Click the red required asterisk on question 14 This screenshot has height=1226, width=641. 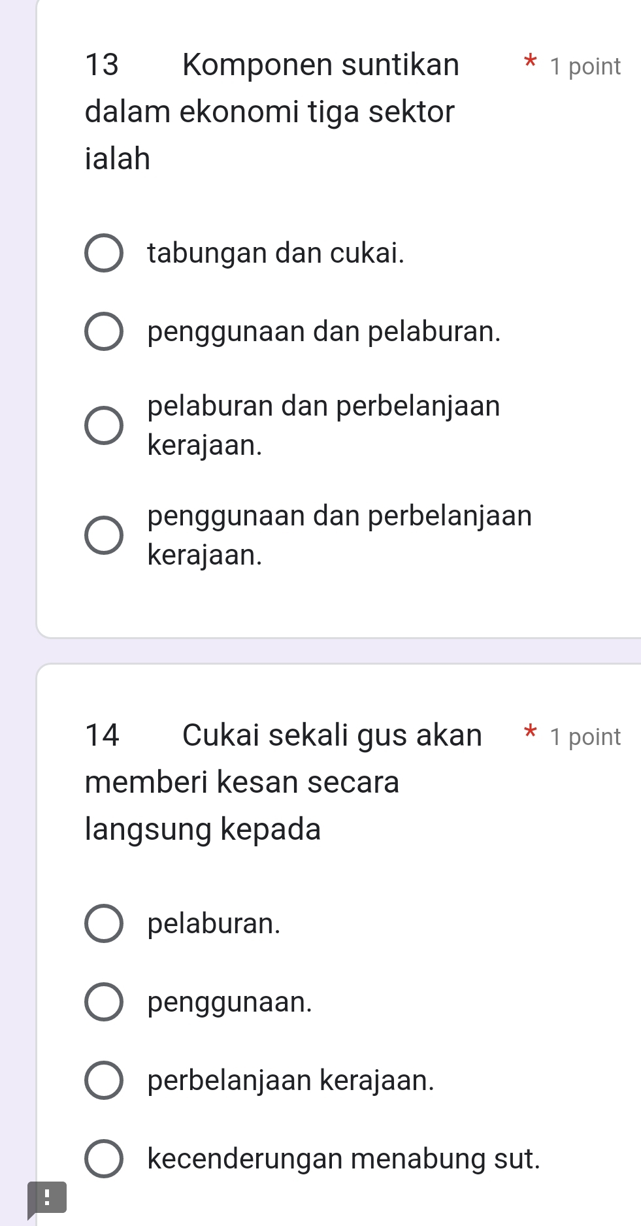click(530, 733)
